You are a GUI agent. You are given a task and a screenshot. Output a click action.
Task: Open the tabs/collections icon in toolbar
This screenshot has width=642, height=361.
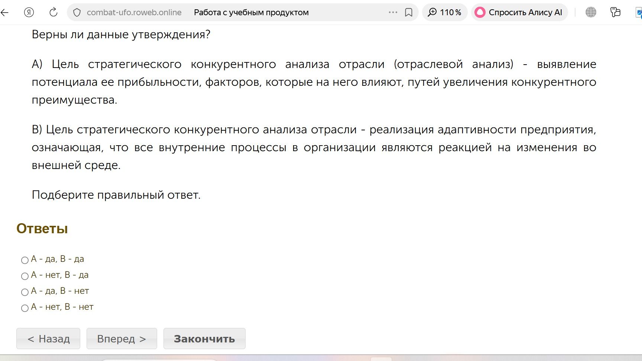(615, 12)
